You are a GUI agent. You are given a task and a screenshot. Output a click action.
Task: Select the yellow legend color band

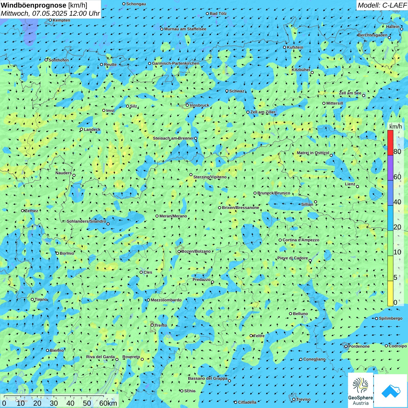[x=390, y=293]
